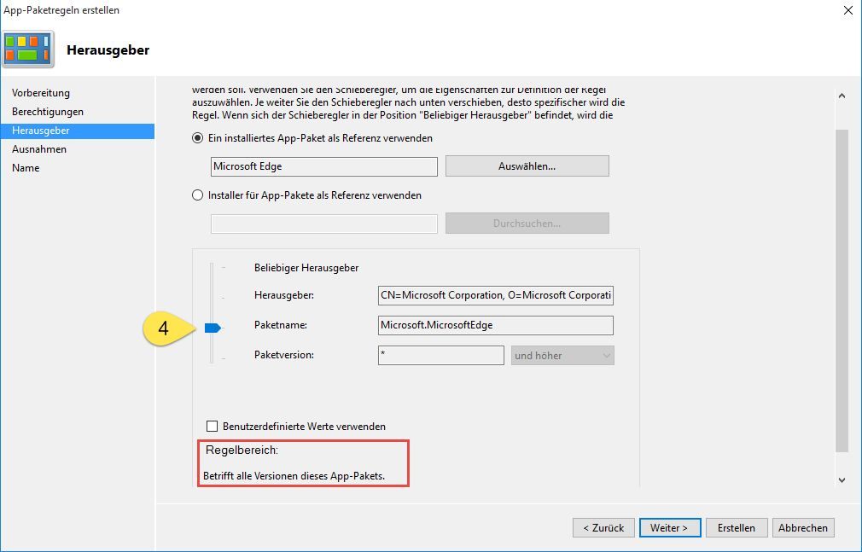Viewport: 862px width, 552px height.
Task: Click the vertical scrollbar thumb
Action: point(842,290)
